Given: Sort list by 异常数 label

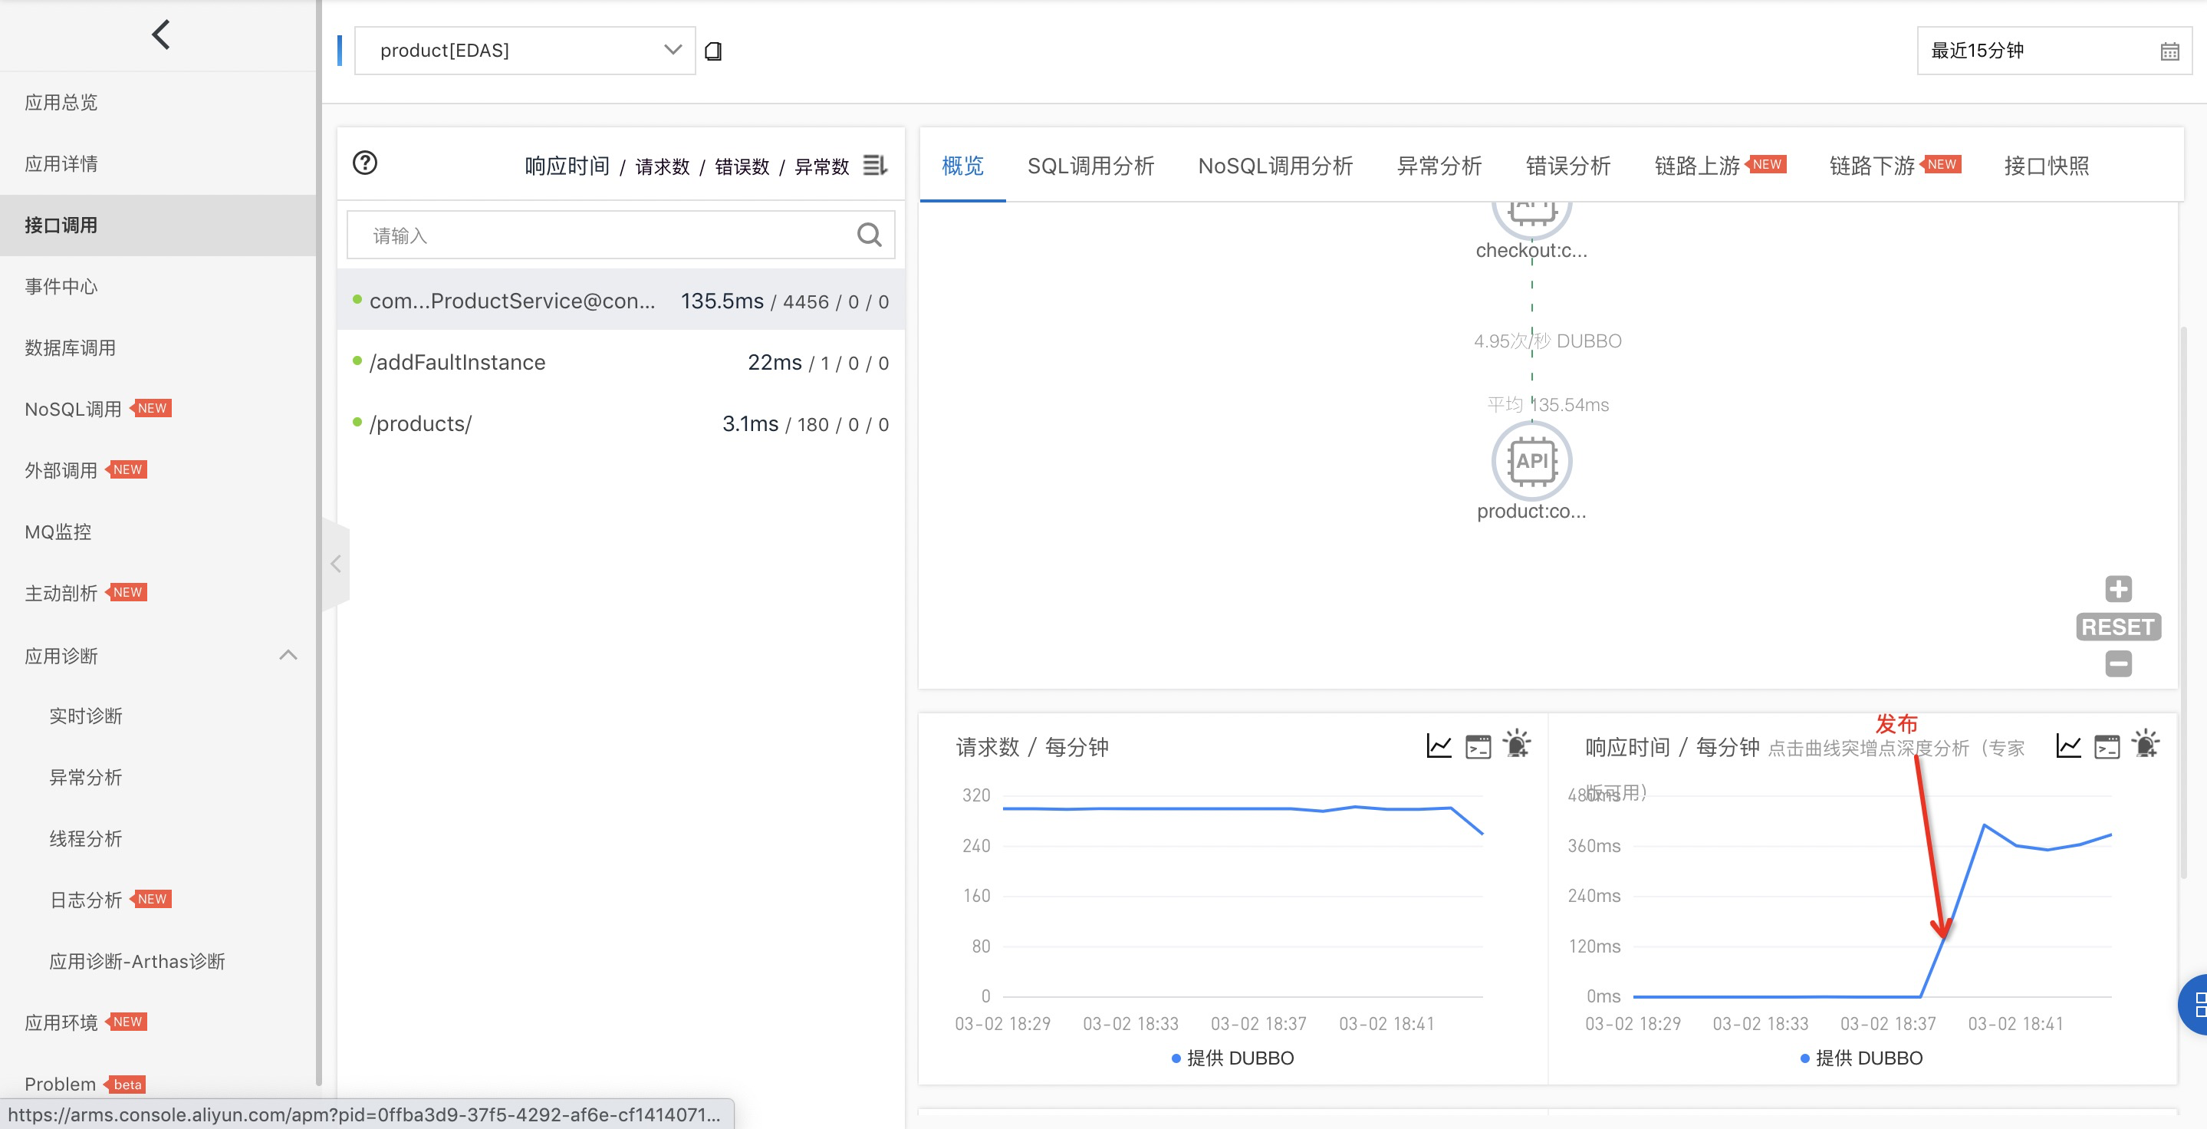Looking at the screenshot, I should point(821,166).
